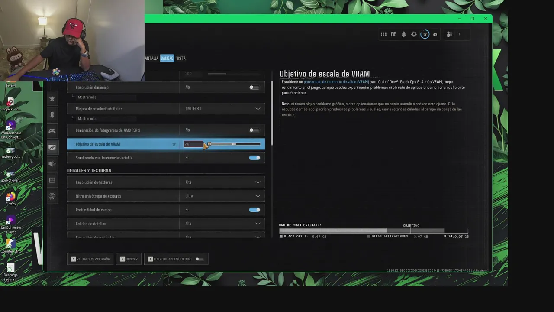
Task: Click the settings list vertical scrollbar
Action: (x=272, y=113)
